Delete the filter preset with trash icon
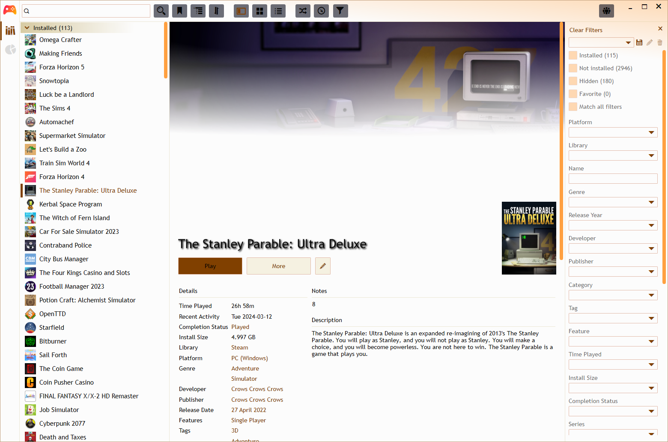The image size is (668, 442). pyautogui.click(x=660, y=42)
